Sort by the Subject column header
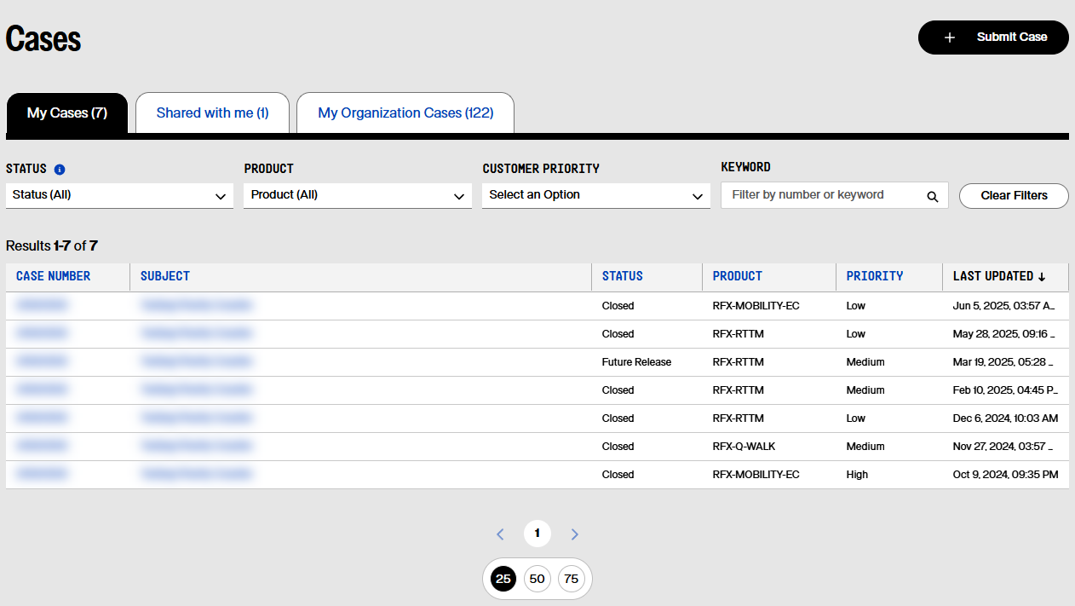This screenshot has width=1075, height=606. (x=165, y=276)
